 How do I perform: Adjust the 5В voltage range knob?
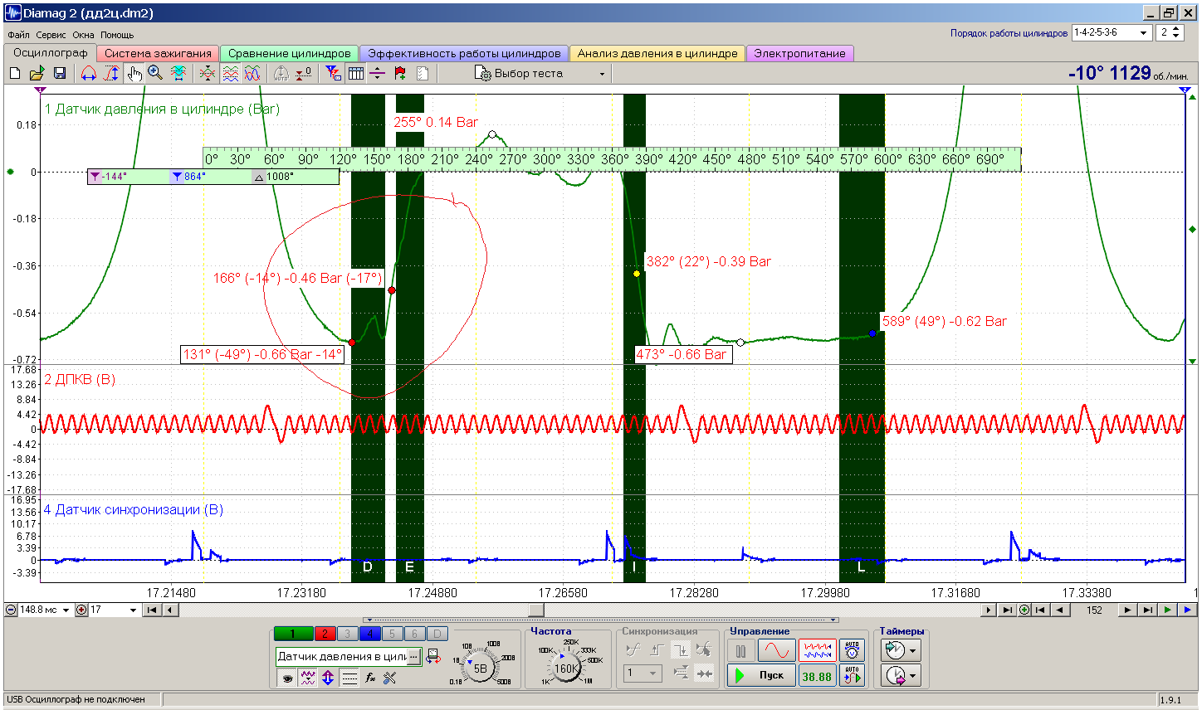[x=481, y=668]
